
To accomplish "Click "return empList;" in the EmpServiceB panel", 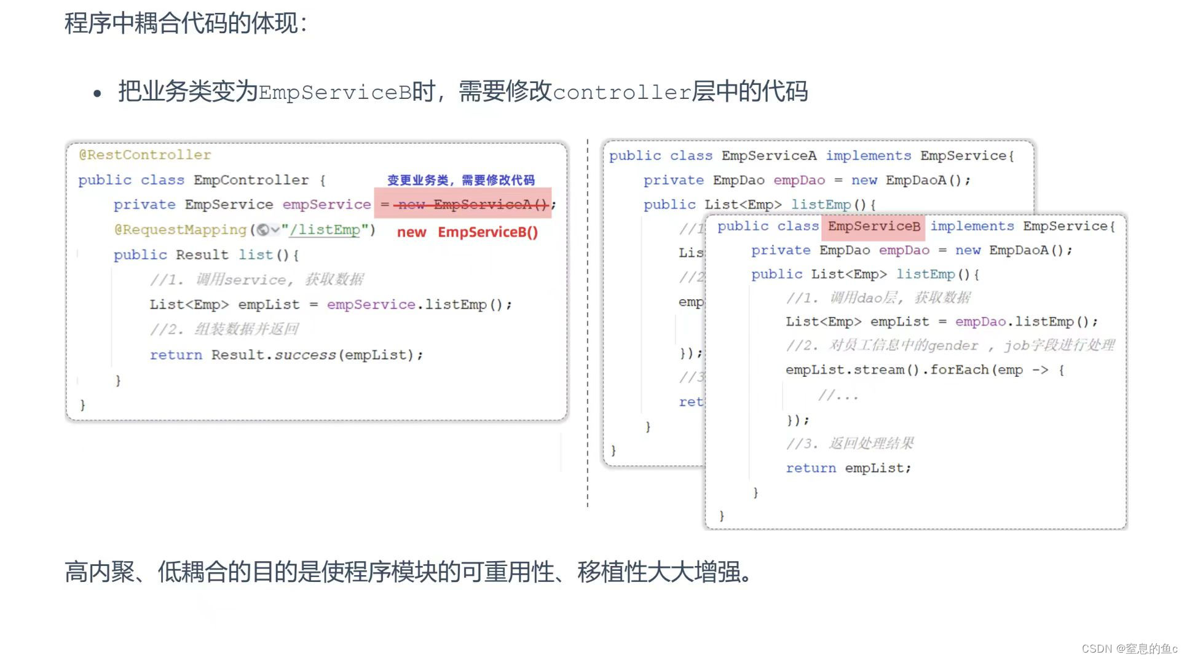I will 848,468.
